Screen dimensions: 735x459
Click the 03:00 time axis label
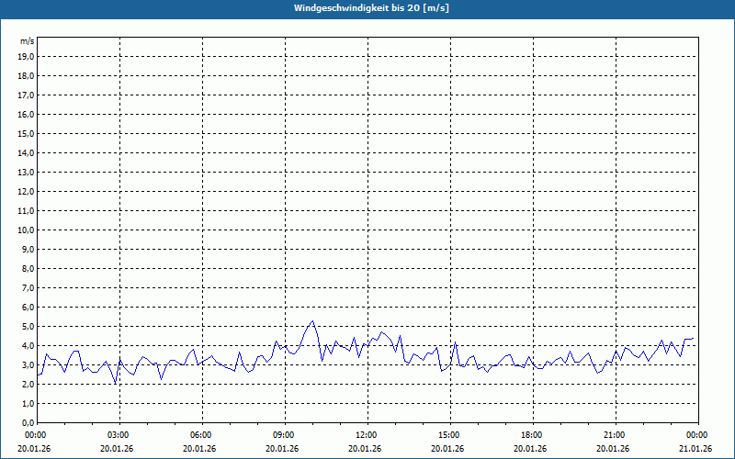[118, 435]
